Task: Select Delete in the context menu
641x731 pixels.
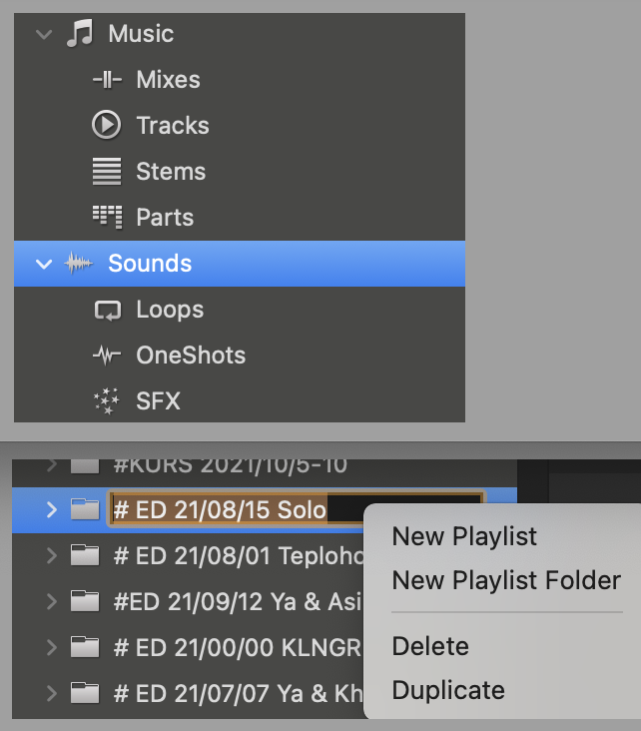Action: click(429, 645)
